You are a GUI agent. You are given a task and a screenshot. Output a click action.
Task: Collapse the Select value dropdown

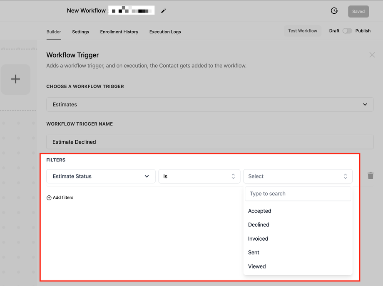[x=298, y=176]
